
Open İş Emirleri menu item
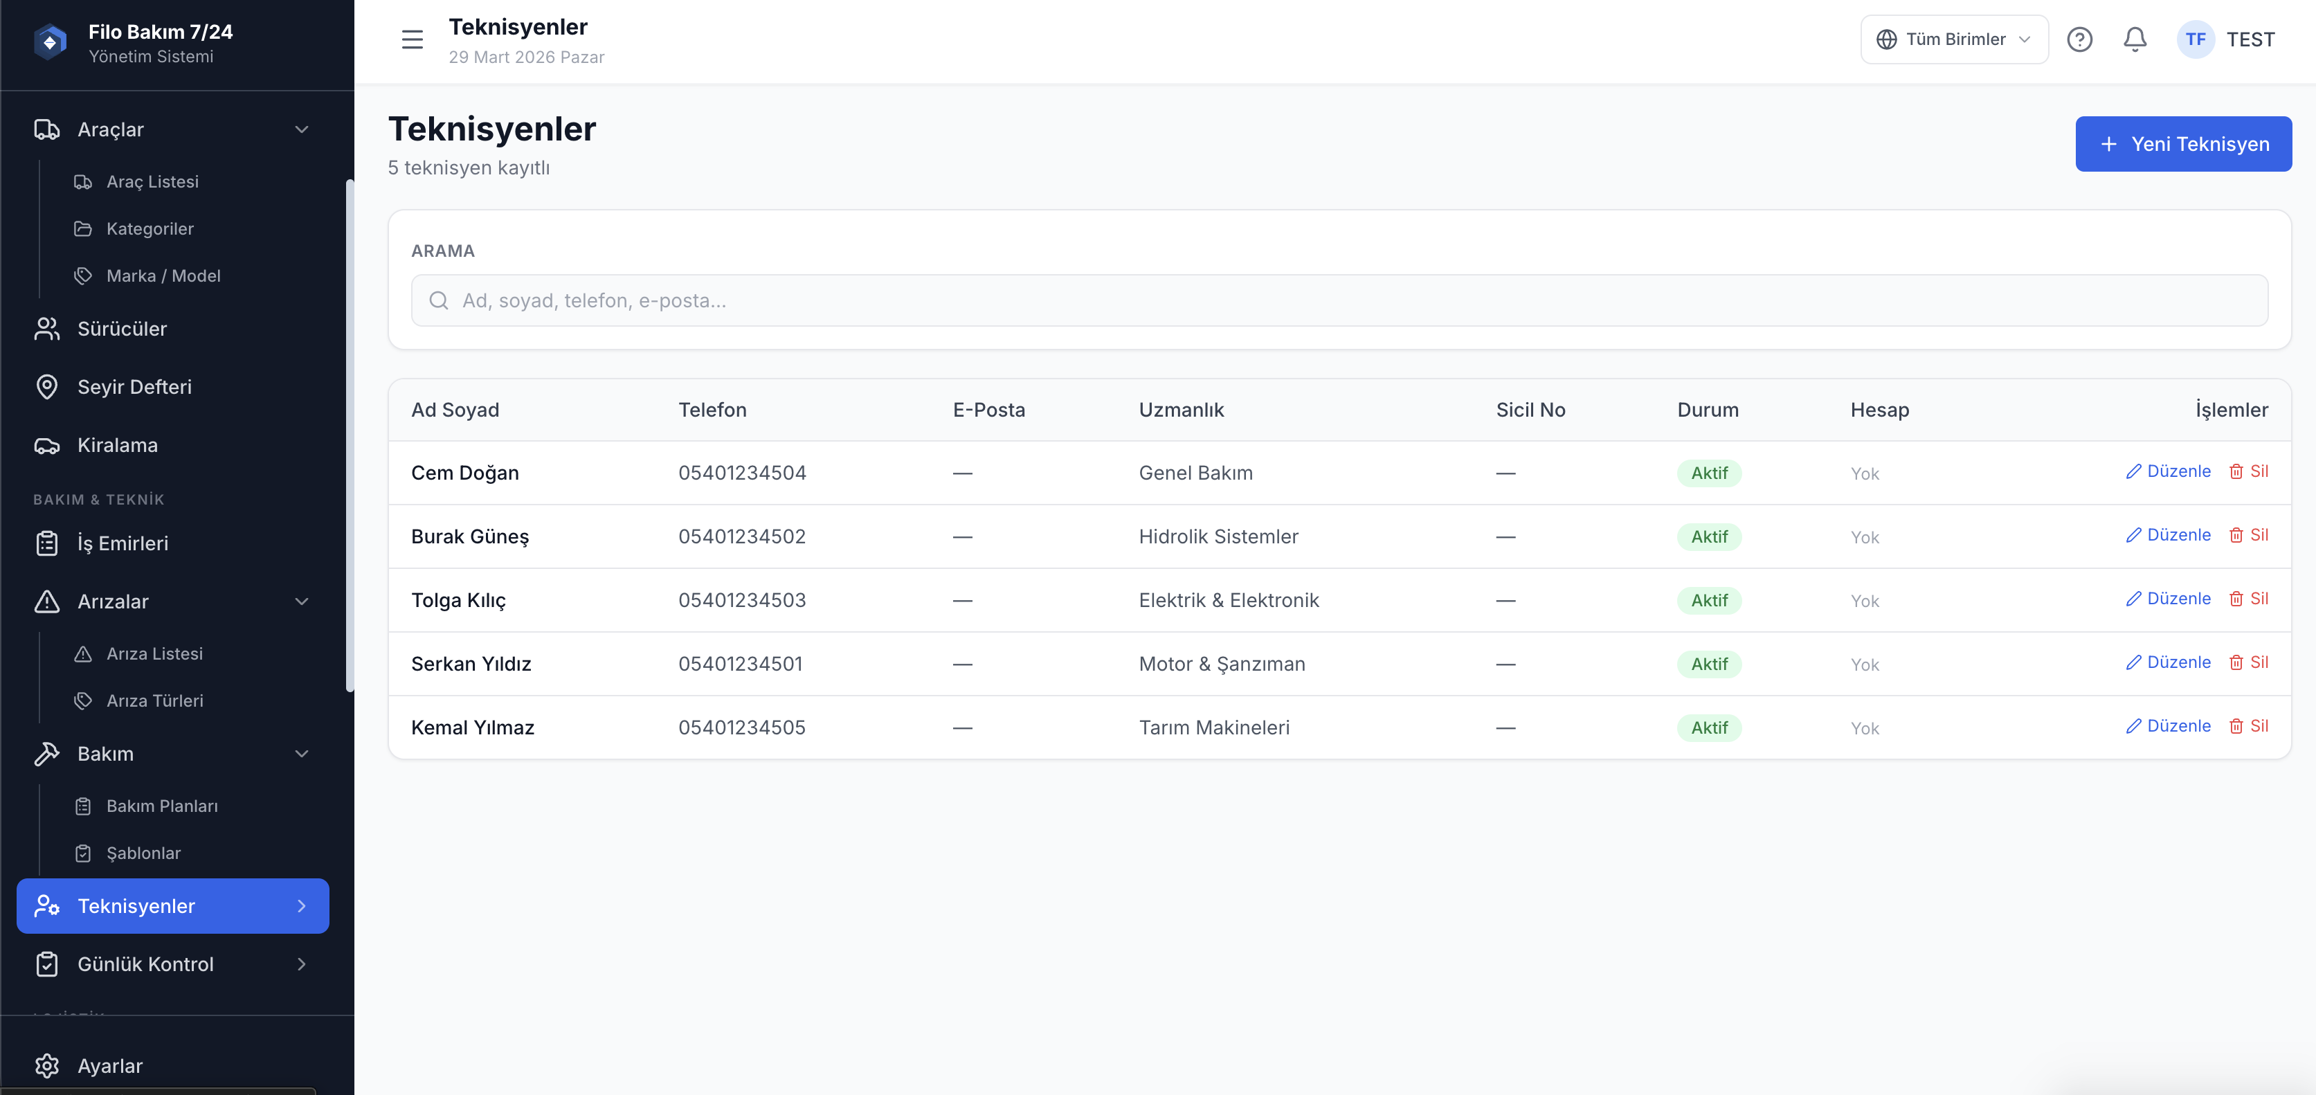click(123, 543)
